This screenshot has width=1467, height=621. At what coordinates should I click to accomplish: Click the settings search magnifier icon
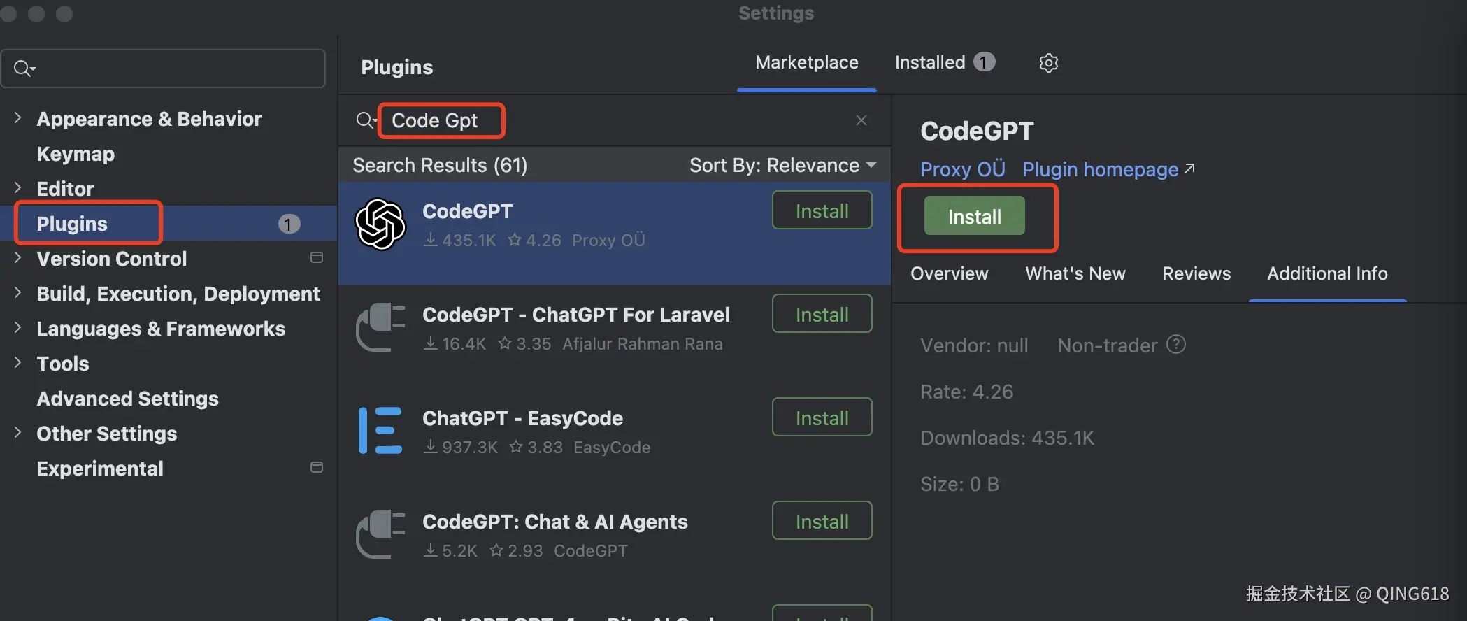(24, 69)
